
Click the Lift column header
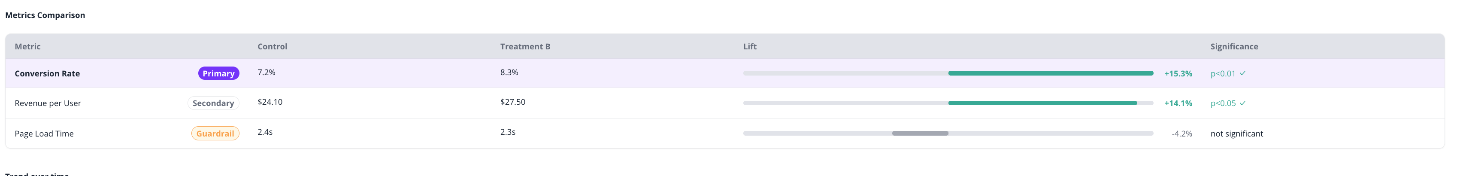pos(749,47)
